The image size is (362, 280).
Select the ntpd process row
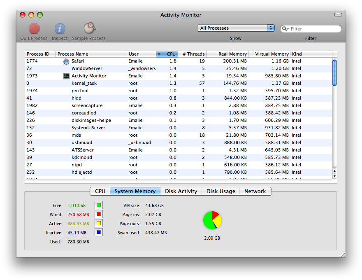pyautogui.click(x=179, y=165)
